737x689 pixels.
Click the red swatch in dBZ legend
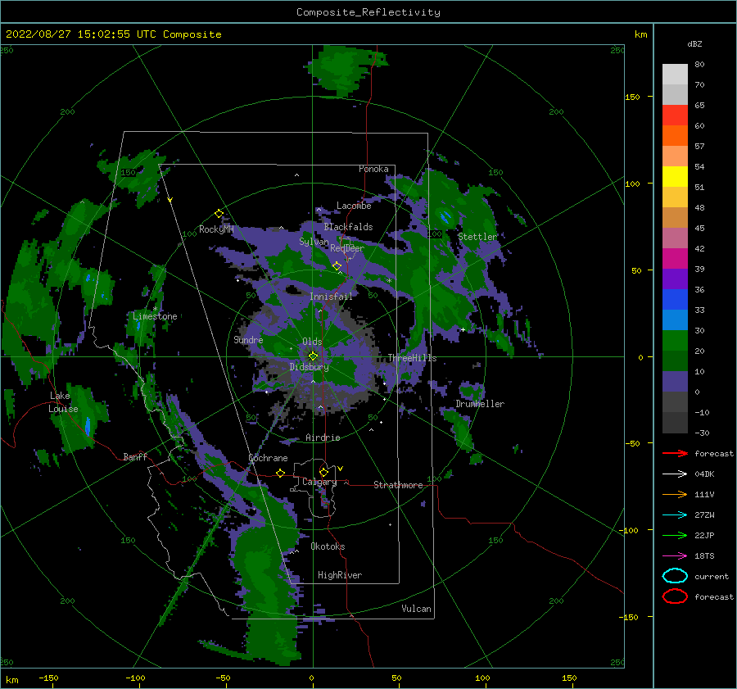(x=675, y=115)
